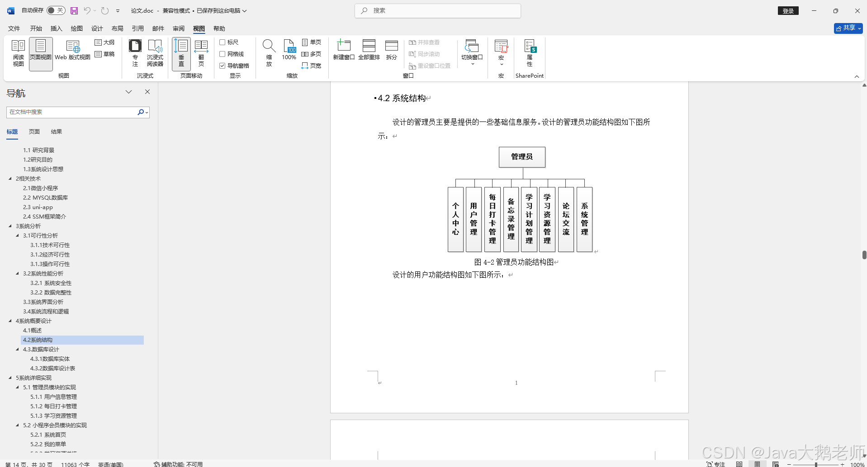
Task: Collapse 5.1 管理员模块的实现 heading
Action: (x=17, y=387)
